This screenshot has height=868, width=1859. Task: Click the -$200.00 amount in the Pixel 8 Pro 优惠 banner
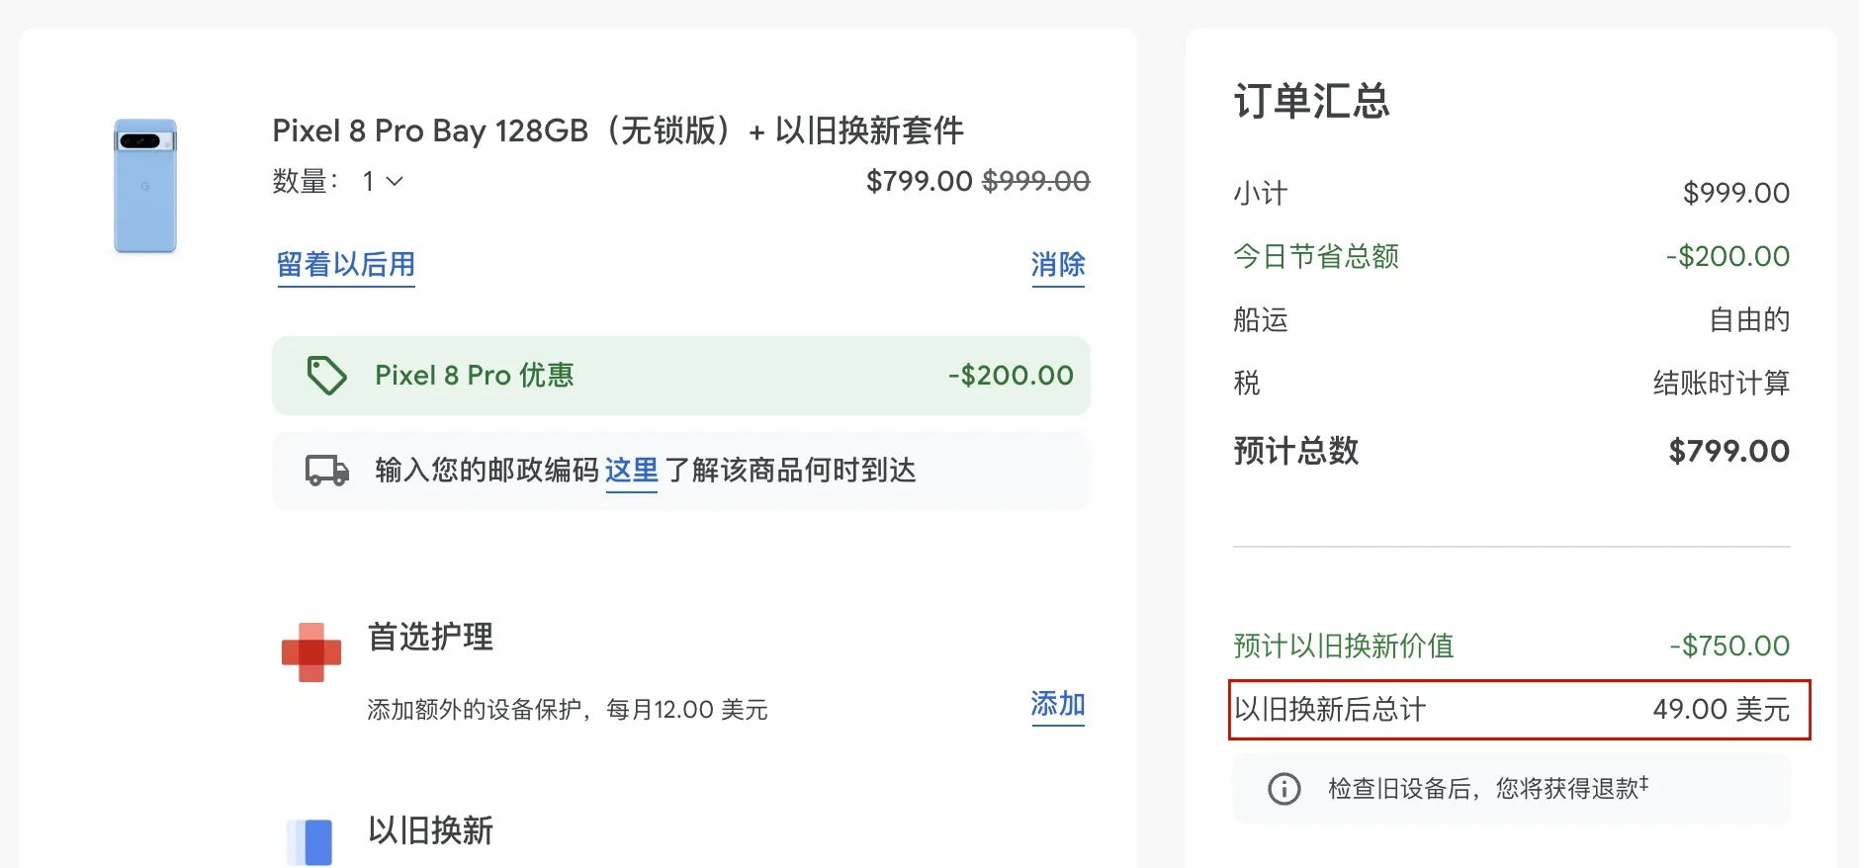pyautogui.click(x=1011, y=376)
